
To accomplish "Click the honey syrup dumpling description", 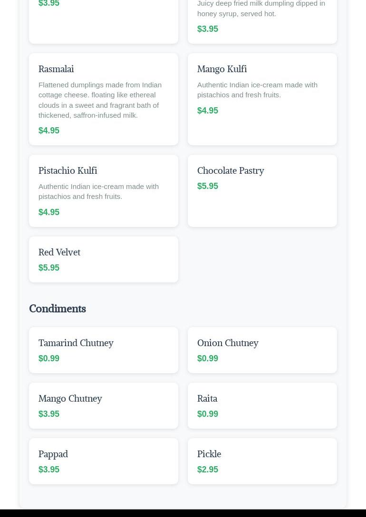I will (261, 9).
